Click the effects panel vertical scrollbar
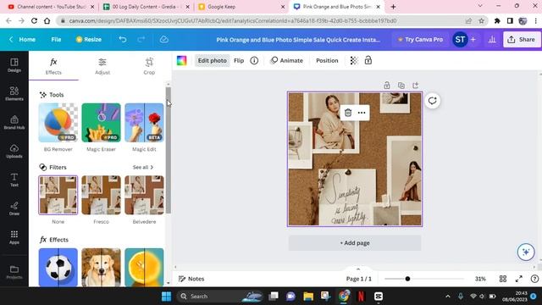Viewport: 542px width, 305px height. pyautogui.click(x=169, y=151)
